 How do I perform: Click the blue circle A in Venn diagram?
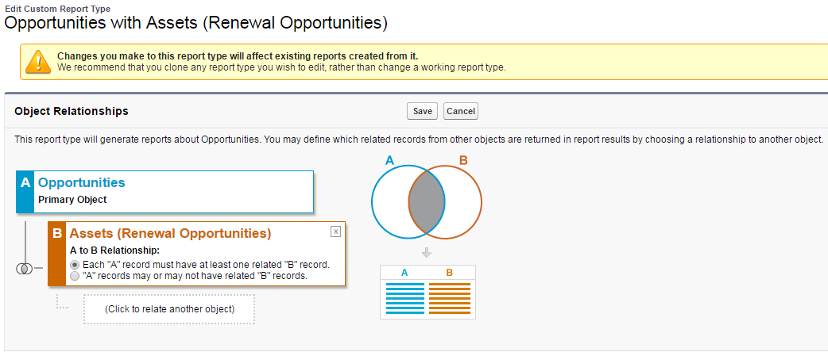point(391,202)
